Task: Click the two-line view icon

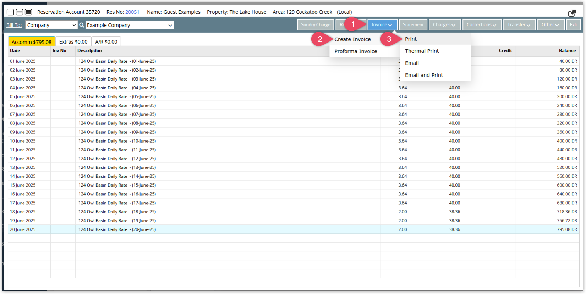Action: 20,12
